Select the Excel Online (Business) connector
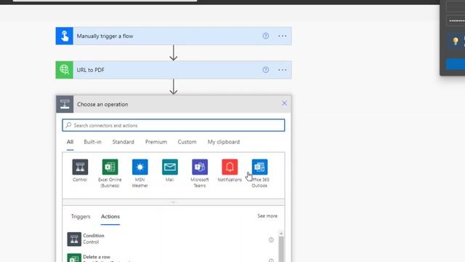This screenshot has height=262, width=465. [x=110, y=167]
